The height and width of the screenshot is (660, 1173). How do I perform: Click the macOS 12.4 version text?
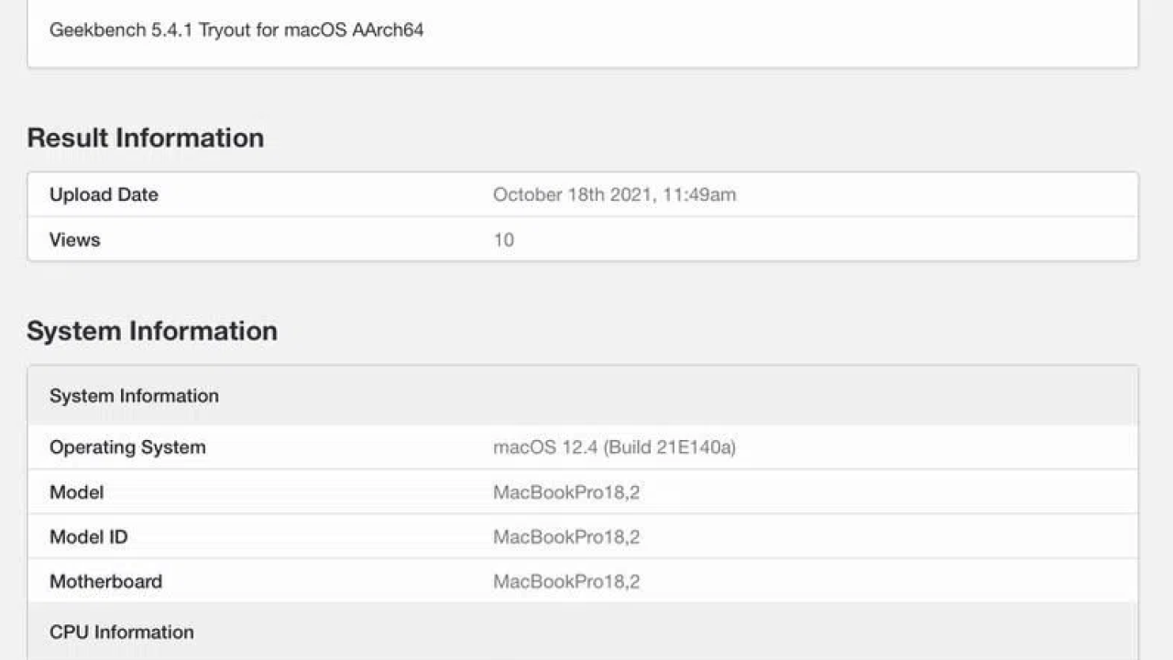pos(545,447)
